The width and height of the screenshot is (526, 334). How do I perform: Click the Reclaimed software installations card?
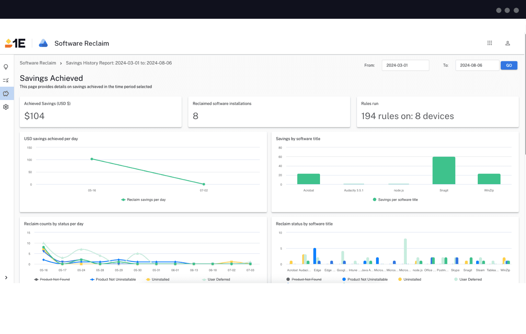[269, 112]
